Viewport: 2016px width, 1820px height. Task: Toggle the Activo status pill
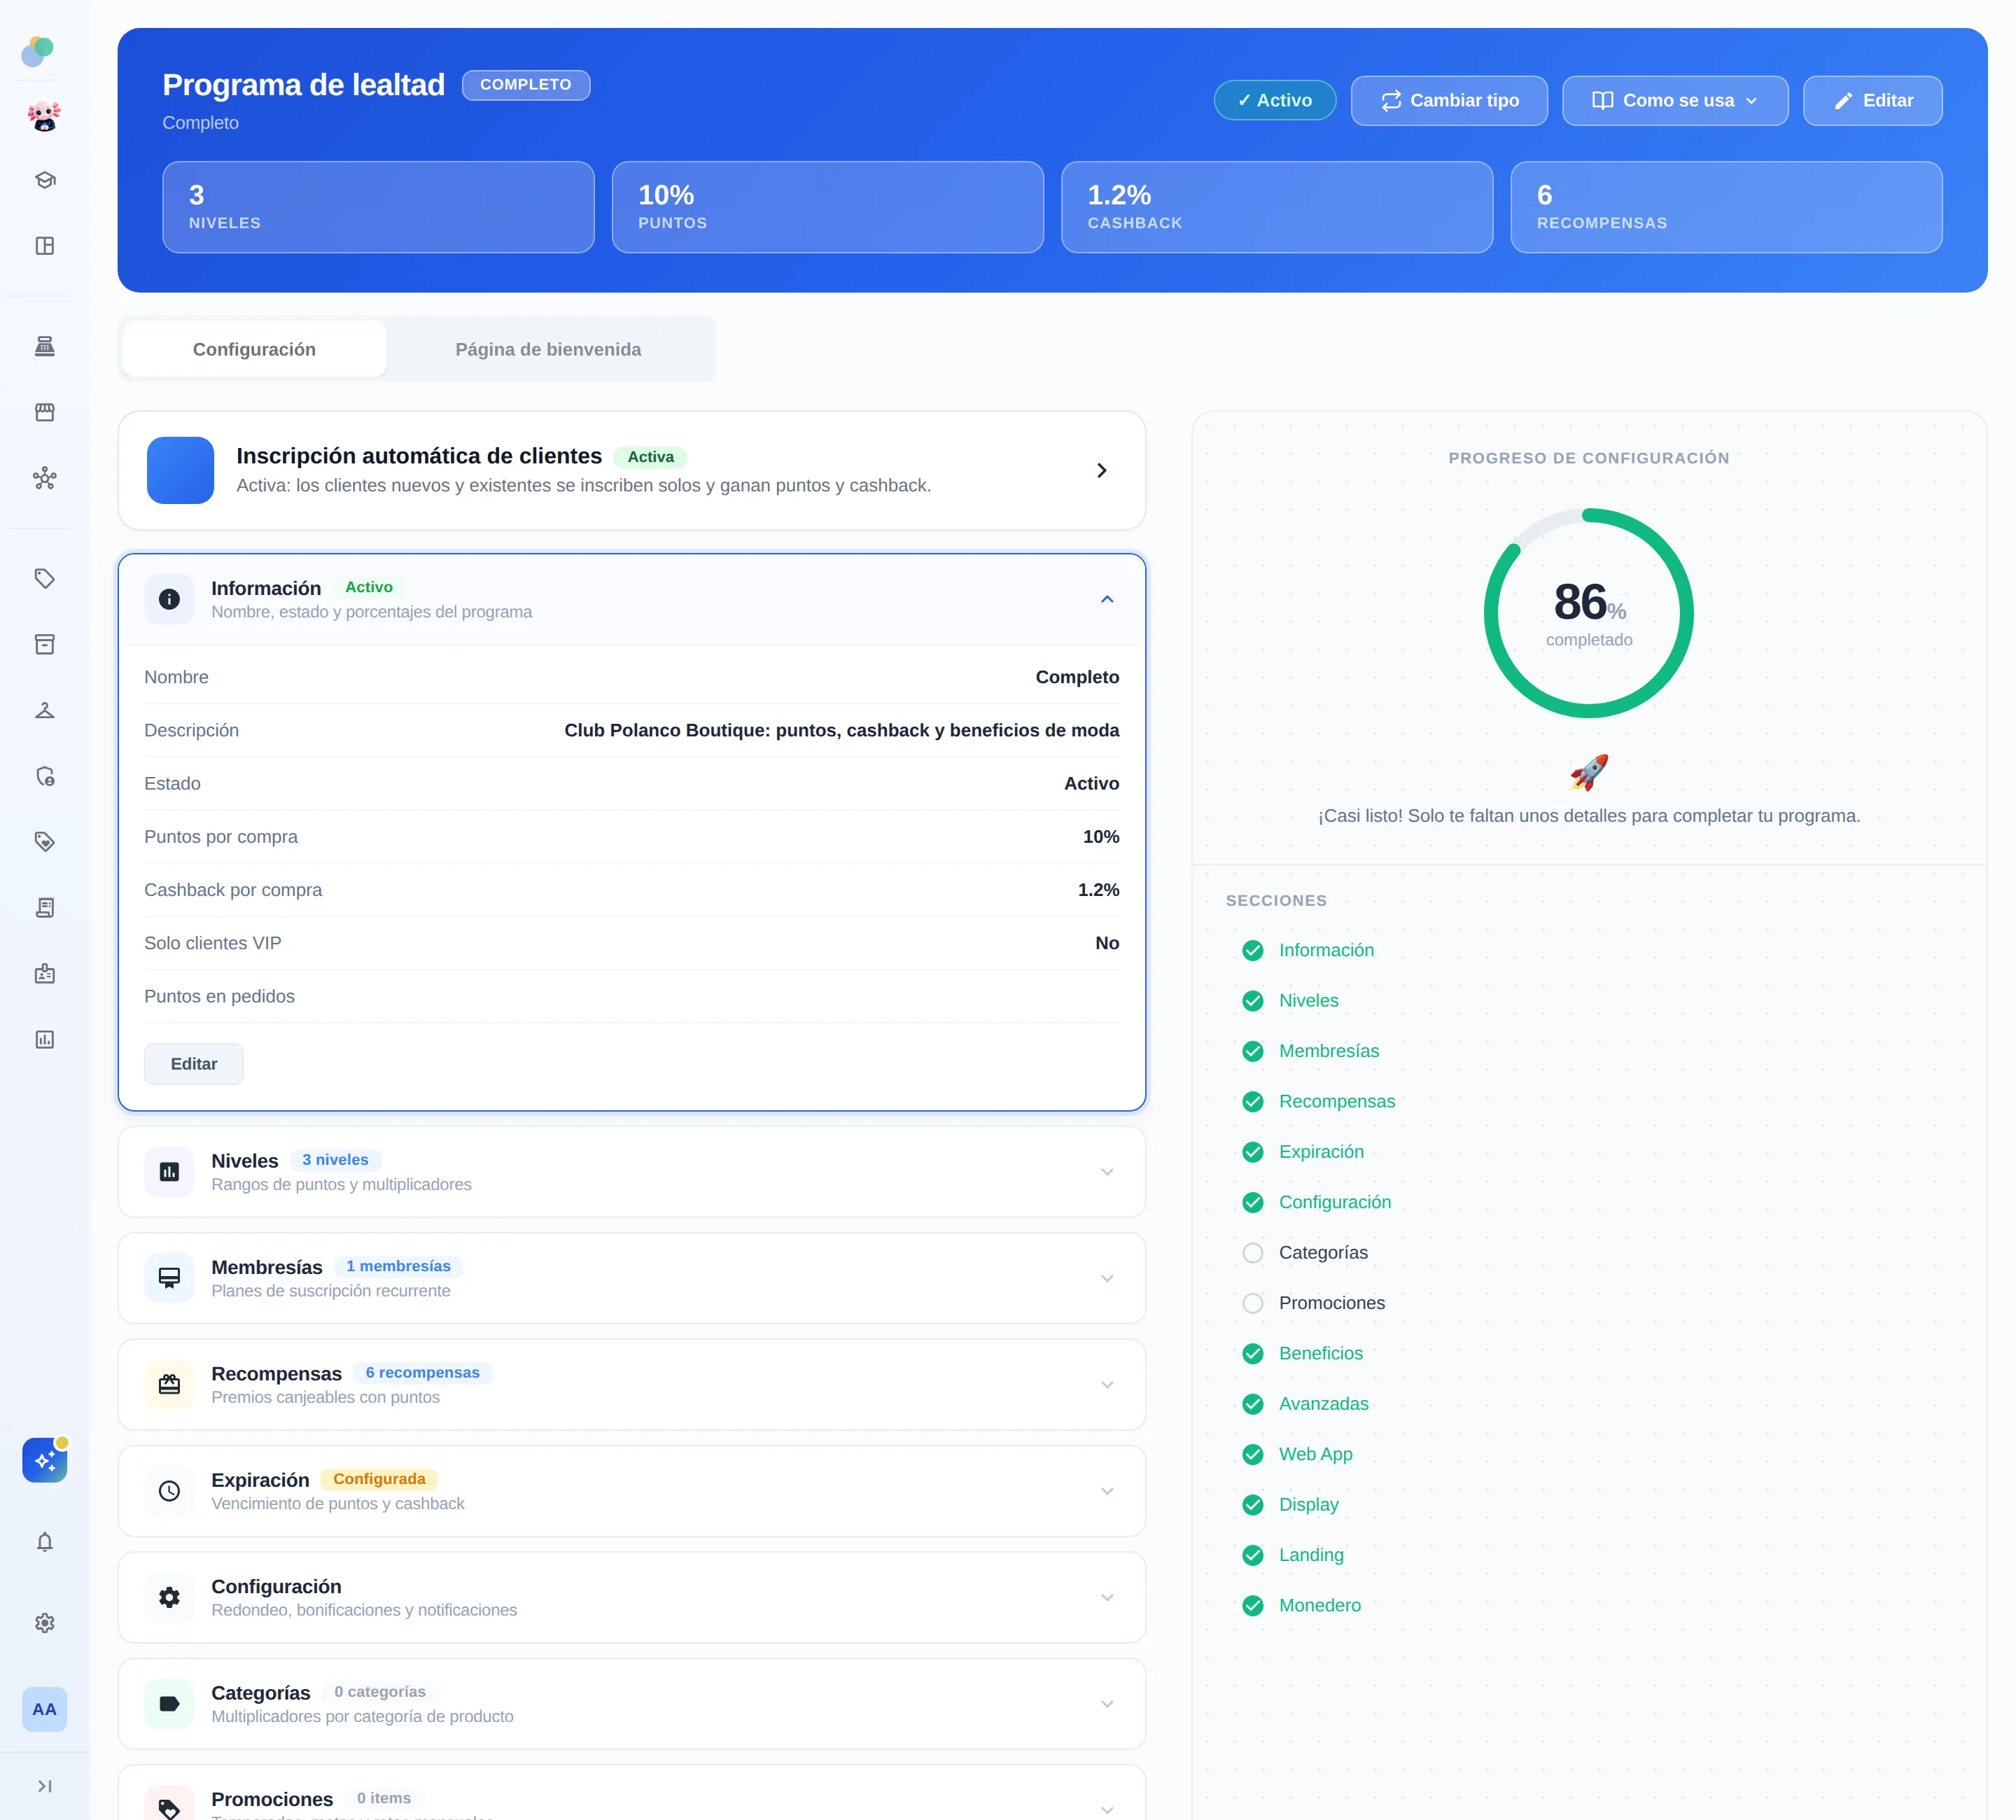click(1275, 100)
